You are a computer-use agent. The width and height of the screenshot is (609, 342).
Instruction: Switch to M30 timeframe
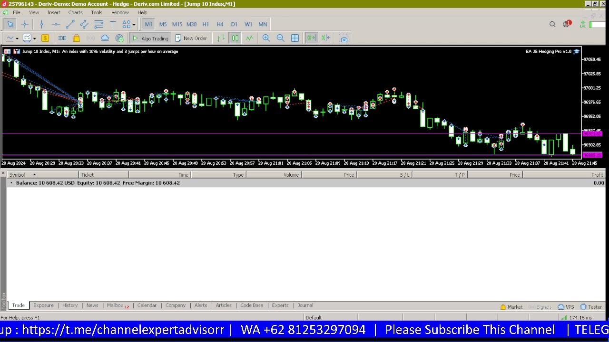(x=191, y=24)
